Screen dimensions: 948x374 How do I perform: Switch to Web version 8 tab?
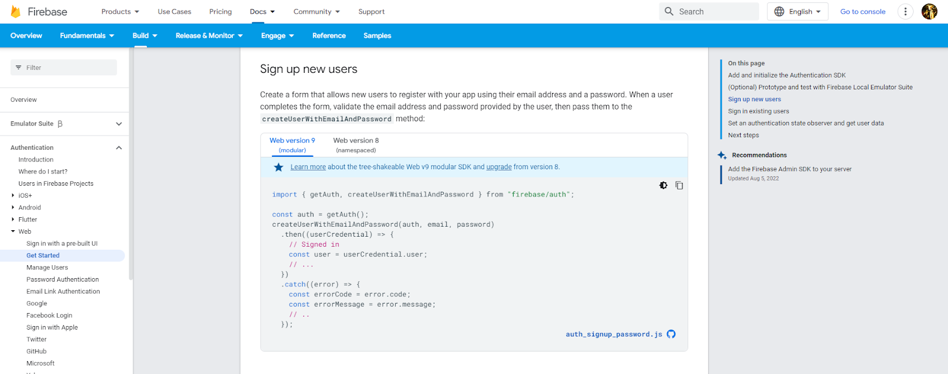coord(355,145)
